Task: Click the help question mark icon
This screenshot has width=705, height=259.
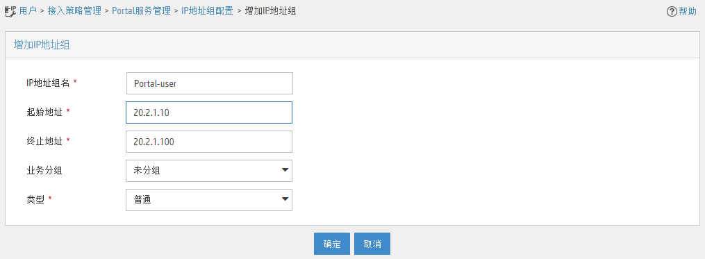Action: click(672, 12)
